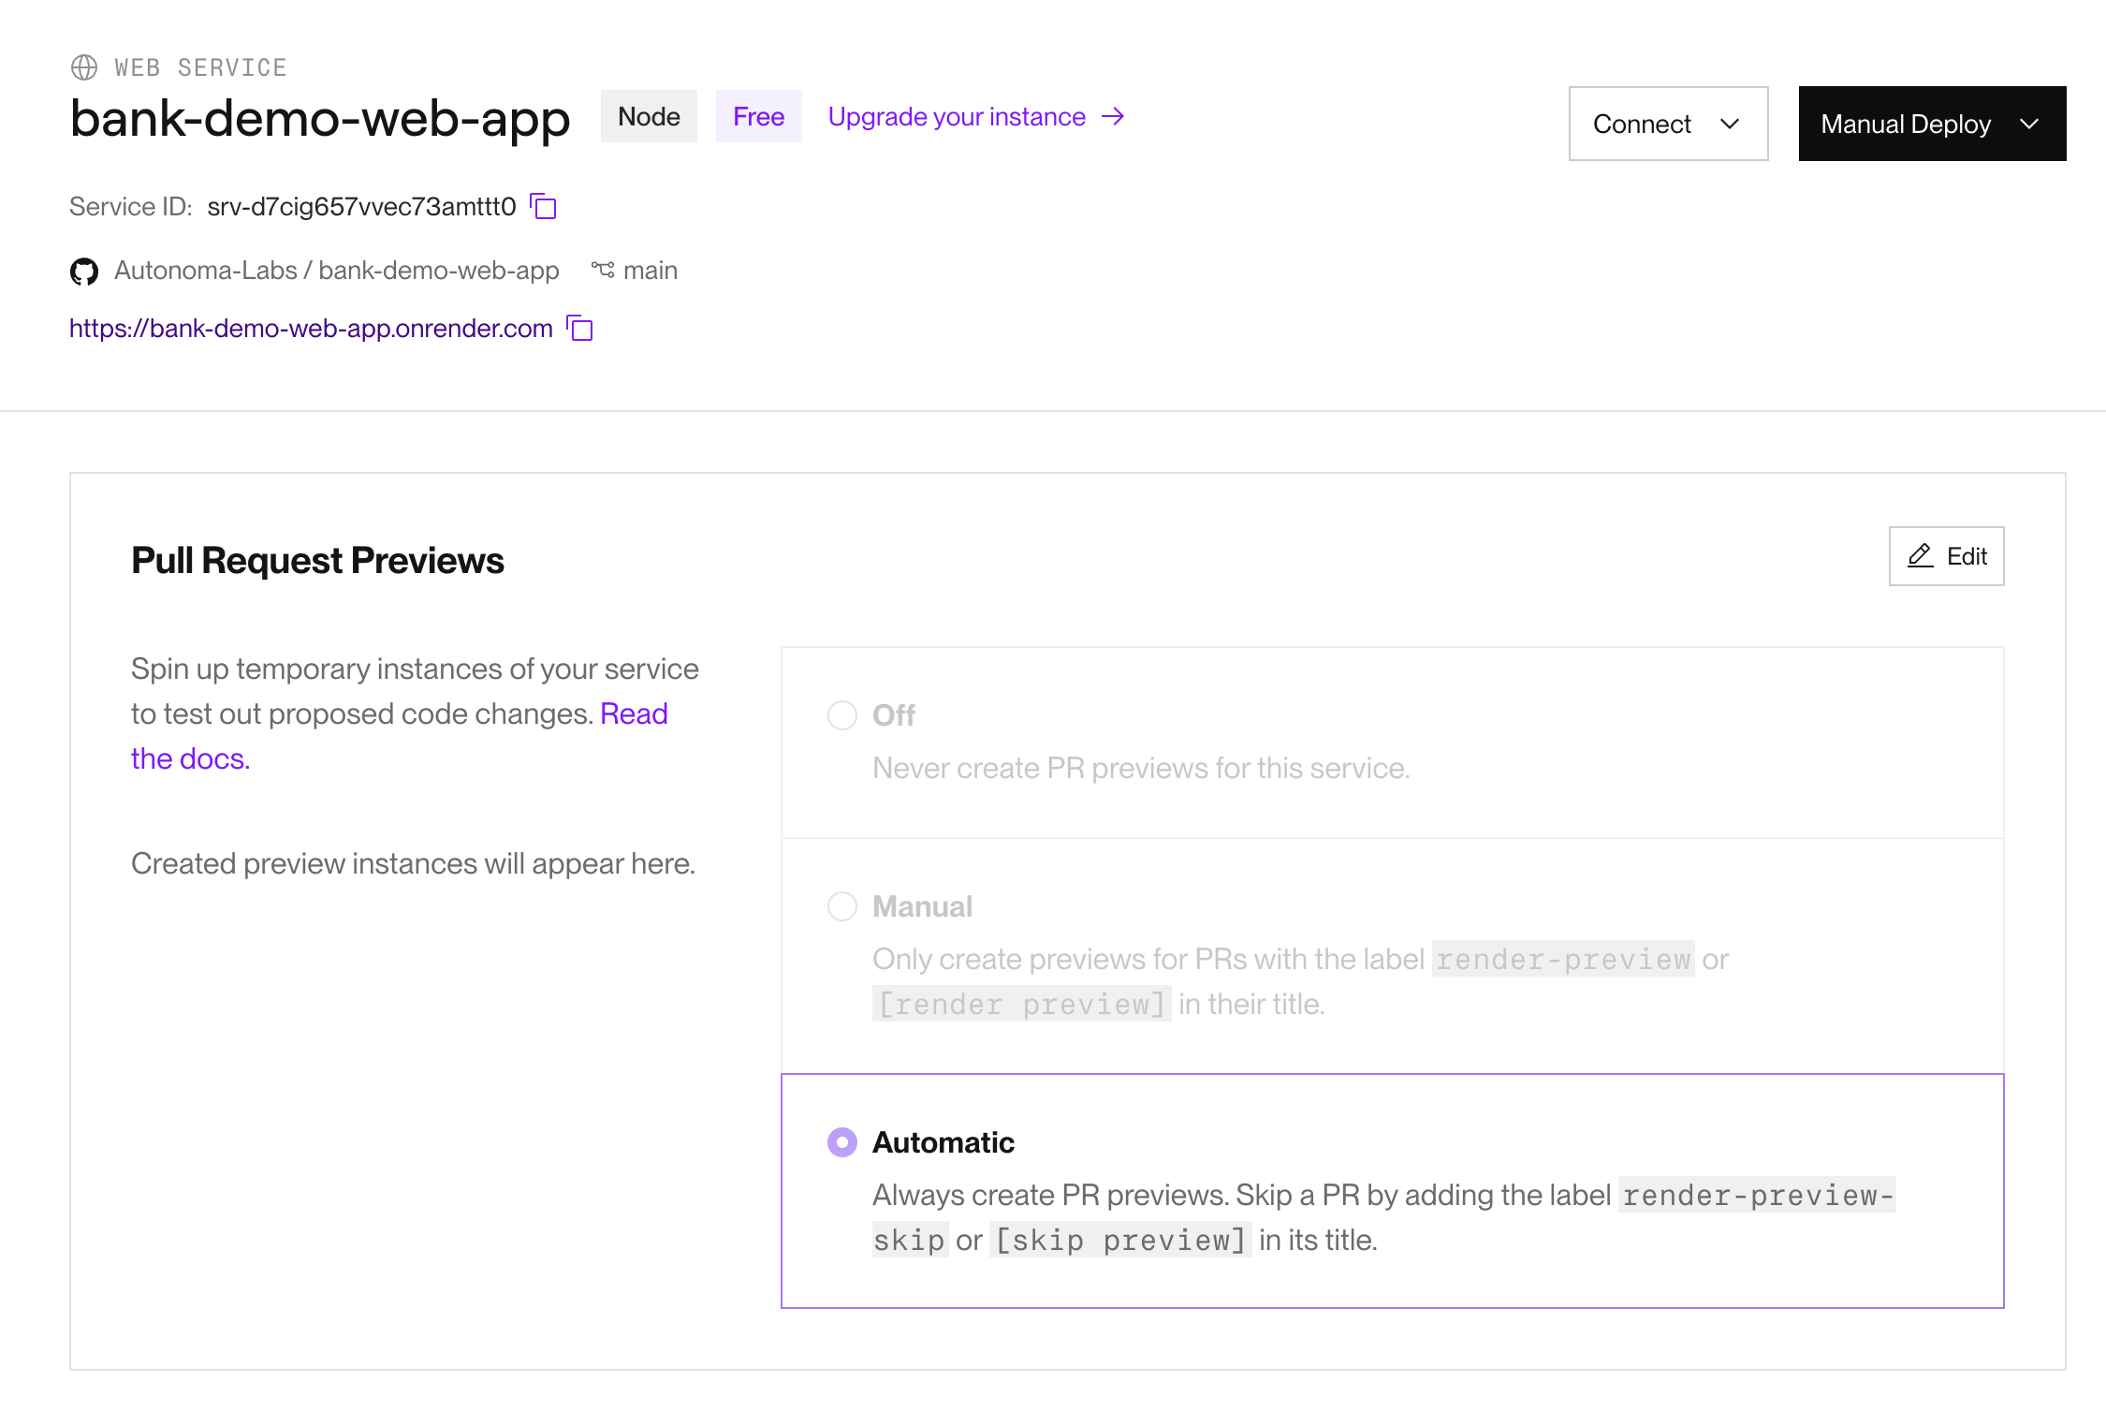Copy the onrender.com URL
Image resolution: width=2106 pixels, height=1412 pixels.
580,329
